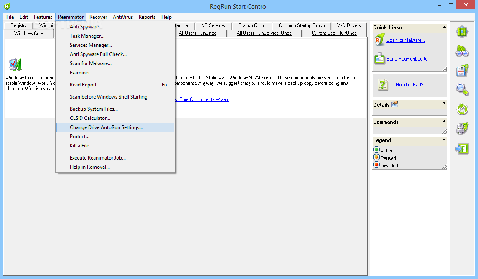Image resolution: width=478 pixels, height=279 pixels.
Task: Choose Read Report menu entry
Action: (115, 85)
